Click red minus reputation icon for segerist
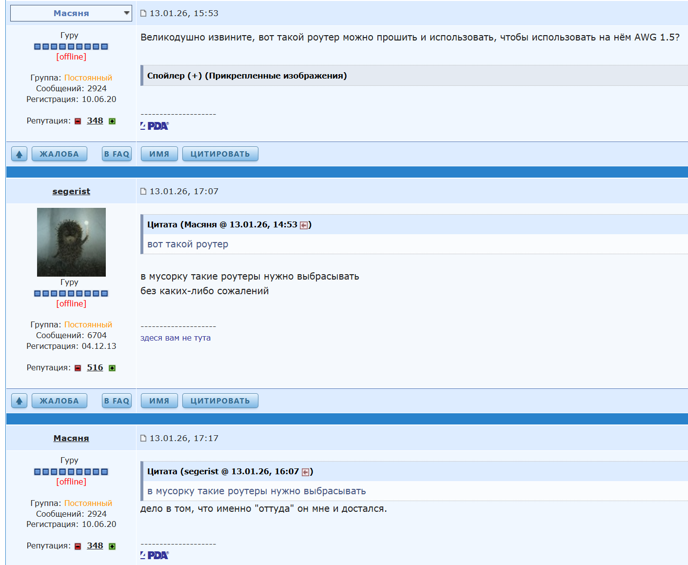 [78, 368]
